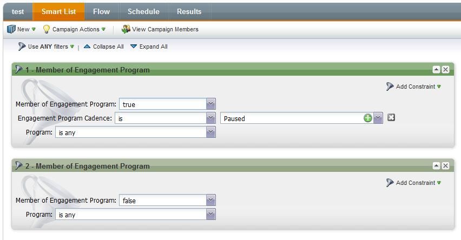Delete filter 1 using its X icon
The image size is (461, 240).
(x=445, y=70)
